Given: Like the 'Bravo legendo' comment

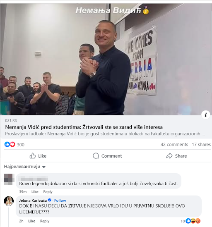Looking at the screenshot, I should (35, 192).
